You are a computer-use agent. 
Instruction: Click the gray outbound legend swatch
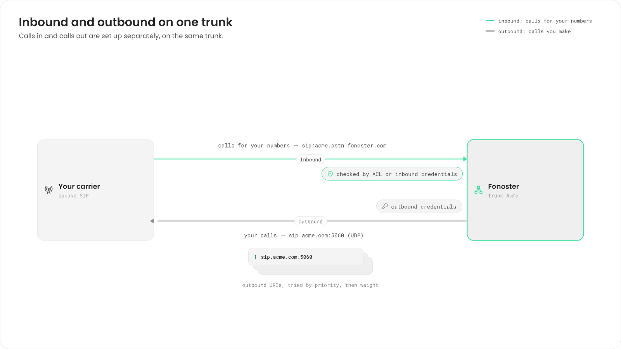tap(490, 31)
